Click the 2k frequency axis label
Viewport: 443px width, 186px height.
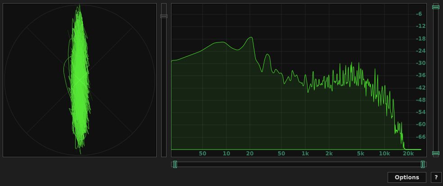(329, 154)
